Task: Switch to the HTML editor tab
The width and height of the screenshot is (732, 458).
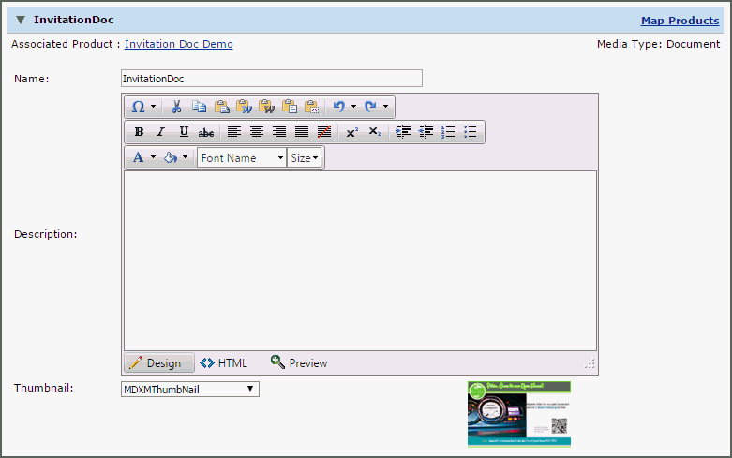Action: point(224,362)
